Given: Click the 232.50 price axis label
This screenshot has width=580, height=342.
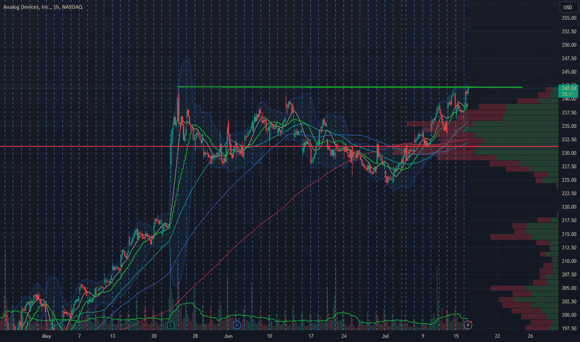Looking at the screenshot, I should coord(569,139).
